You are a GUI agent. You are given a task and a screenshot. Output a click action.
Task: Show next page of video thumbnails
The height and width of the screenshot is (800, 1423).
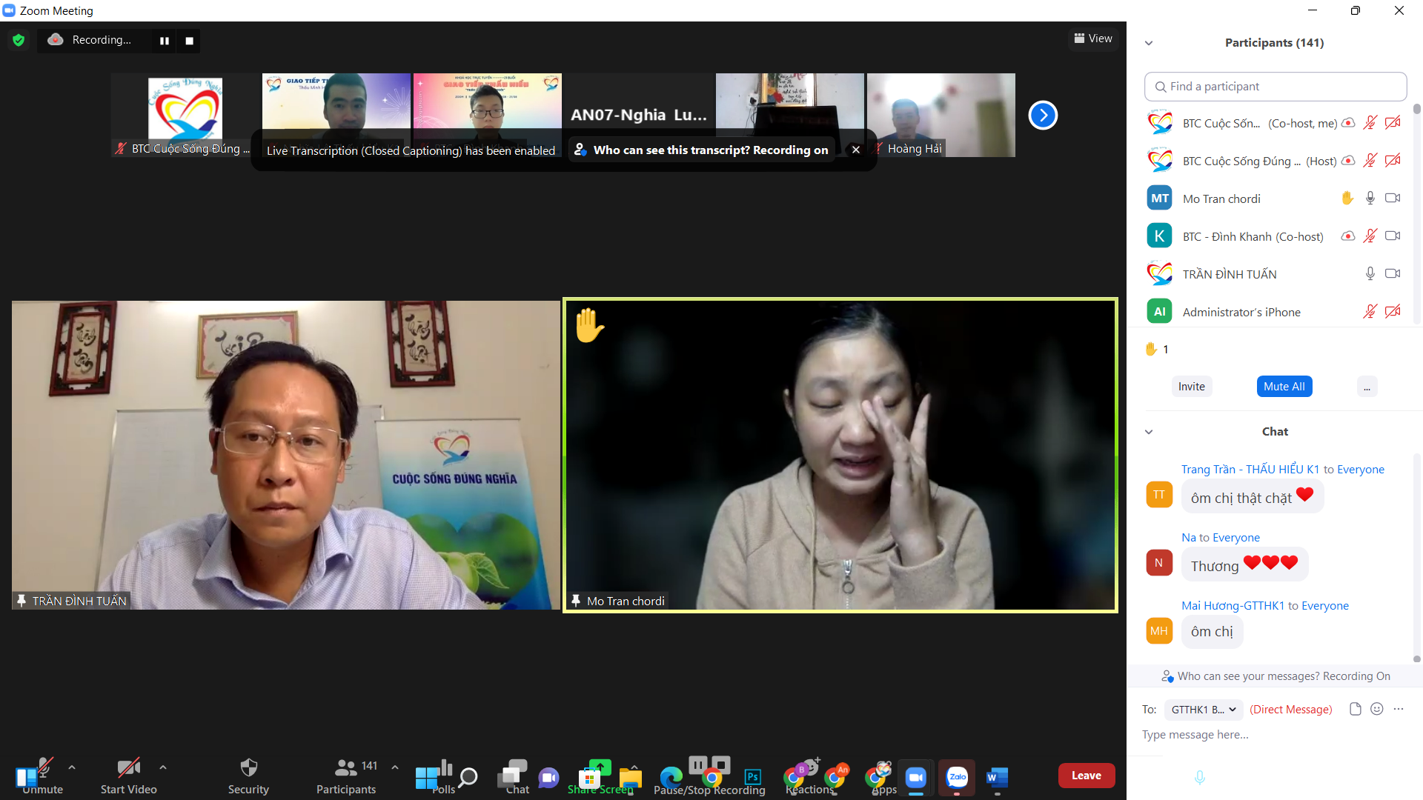click(1042, 115)
